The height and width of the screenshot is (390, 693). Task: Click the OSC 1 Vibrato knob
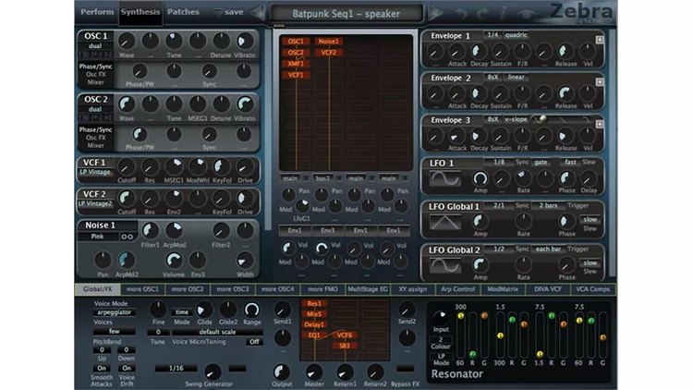245,41
